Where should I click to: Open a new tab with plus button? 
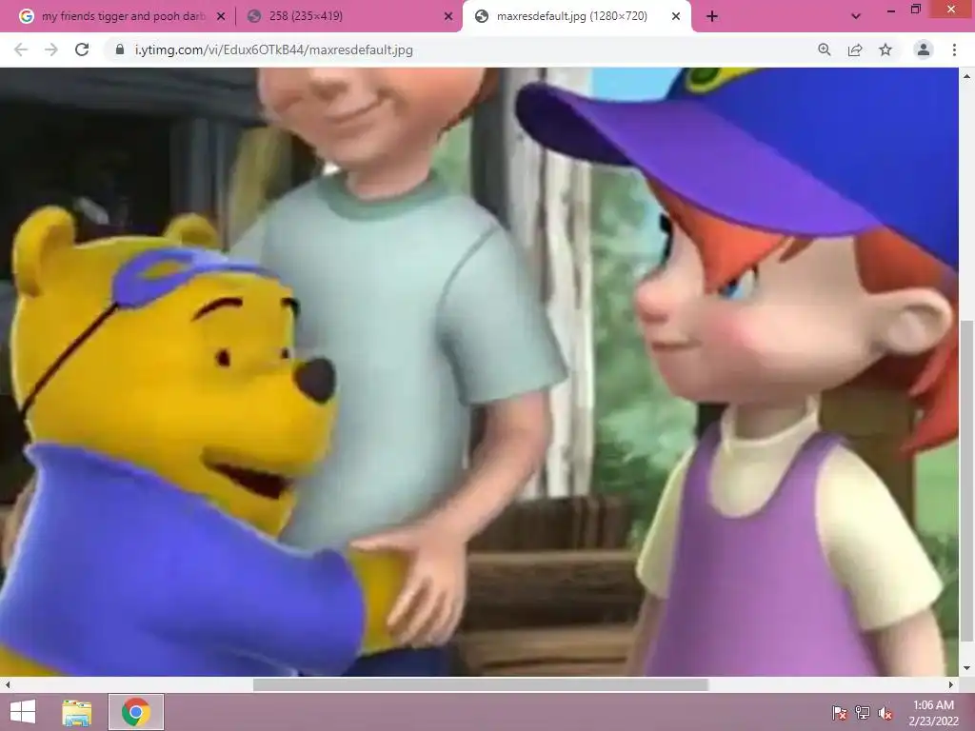tap(712, 16)
